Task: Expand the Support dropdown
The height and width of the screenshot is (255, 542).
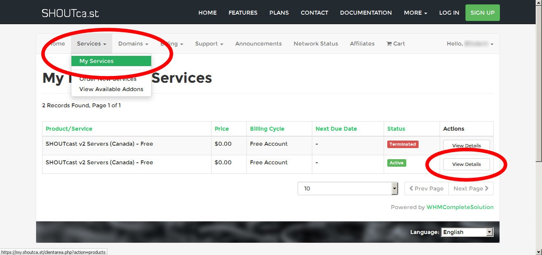Action: click(x=209, y=44)
